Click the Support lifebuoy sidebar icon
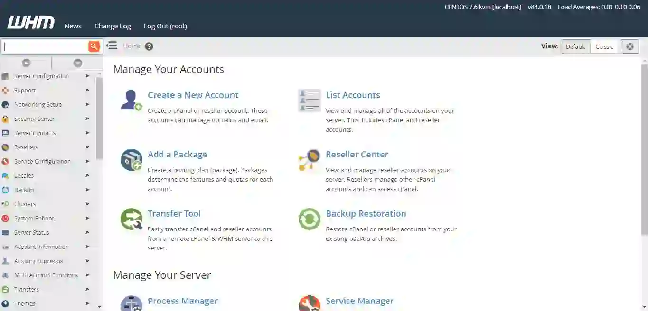 click(5, 91)
